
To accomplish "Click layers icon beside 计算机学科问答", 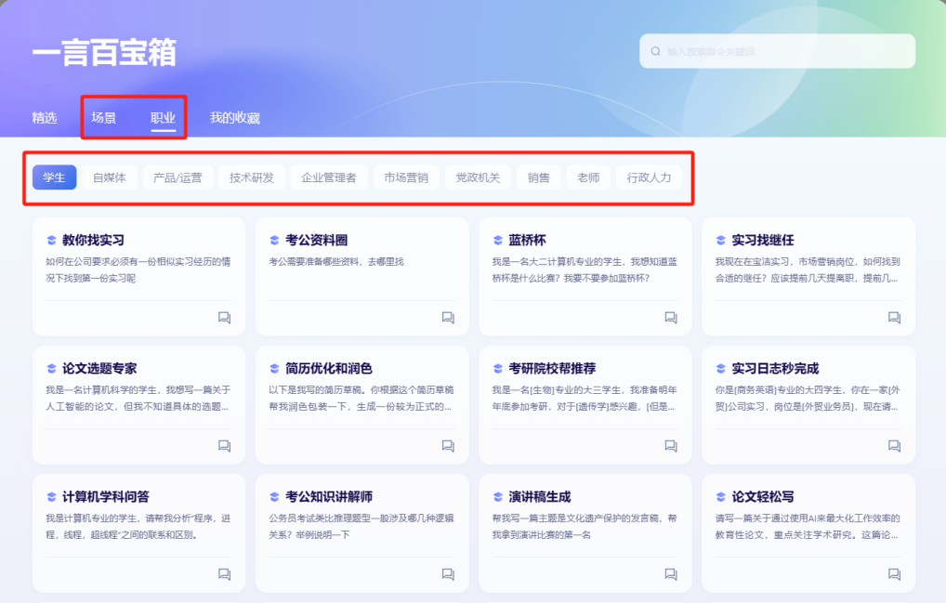I will click(x=51, y=497).
